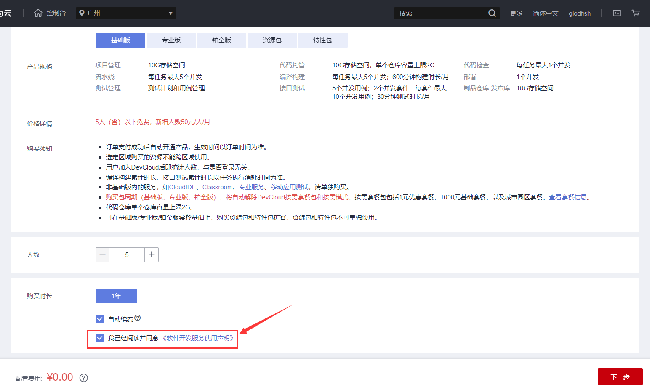Viewport: 650px width, 387px height.
Task: Click the 部署 spec label
Action: [x=470, y=77]
